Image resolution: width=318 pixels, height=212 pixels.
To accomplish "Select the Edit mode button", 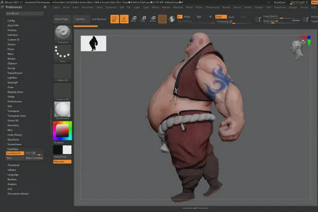I will [x=114, y=19].
